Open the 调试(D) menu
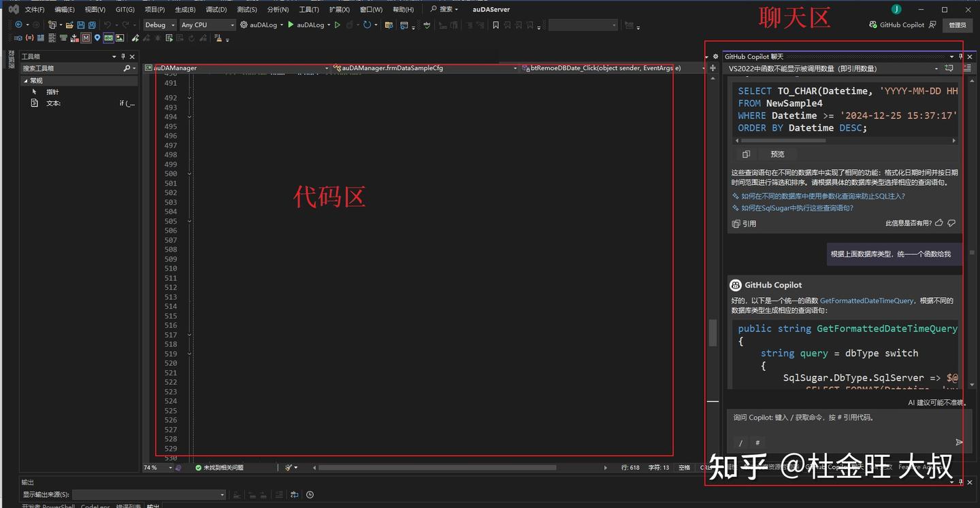Viewport: 980px width, 508px height. coord(216,10)
